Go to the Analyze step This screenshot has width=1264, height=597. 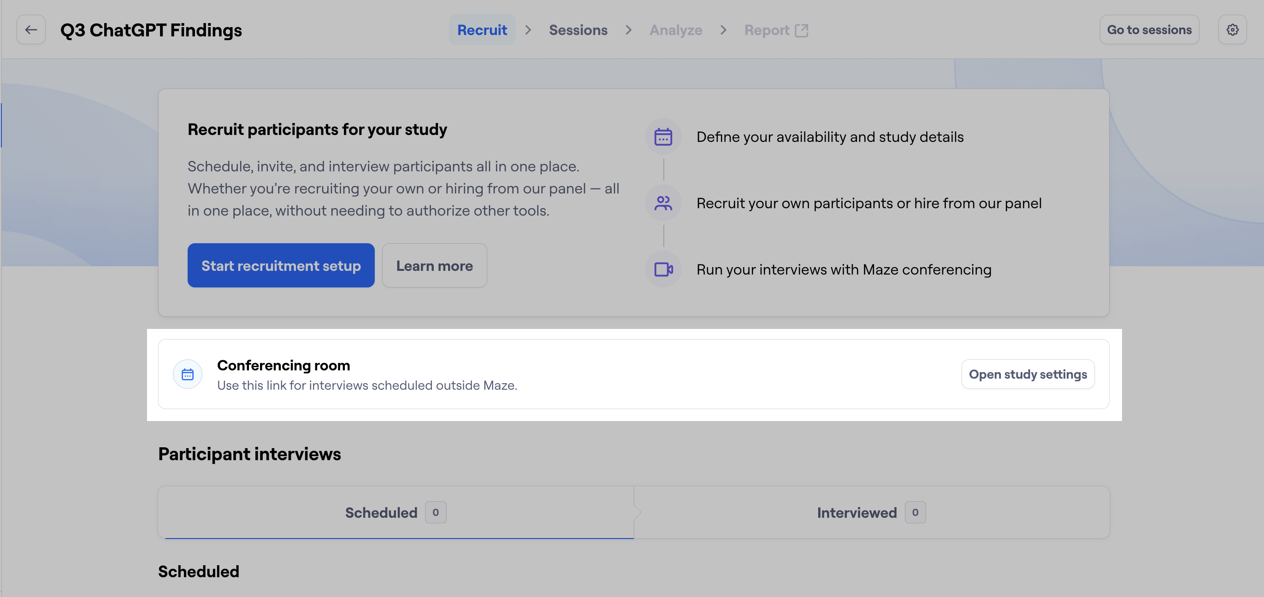point(676,30)
